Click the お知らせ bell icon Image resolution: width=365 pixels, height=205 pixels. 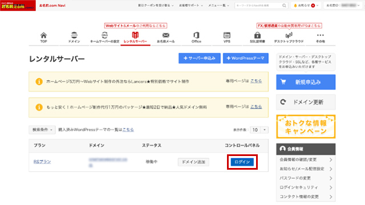pos(295,6)
